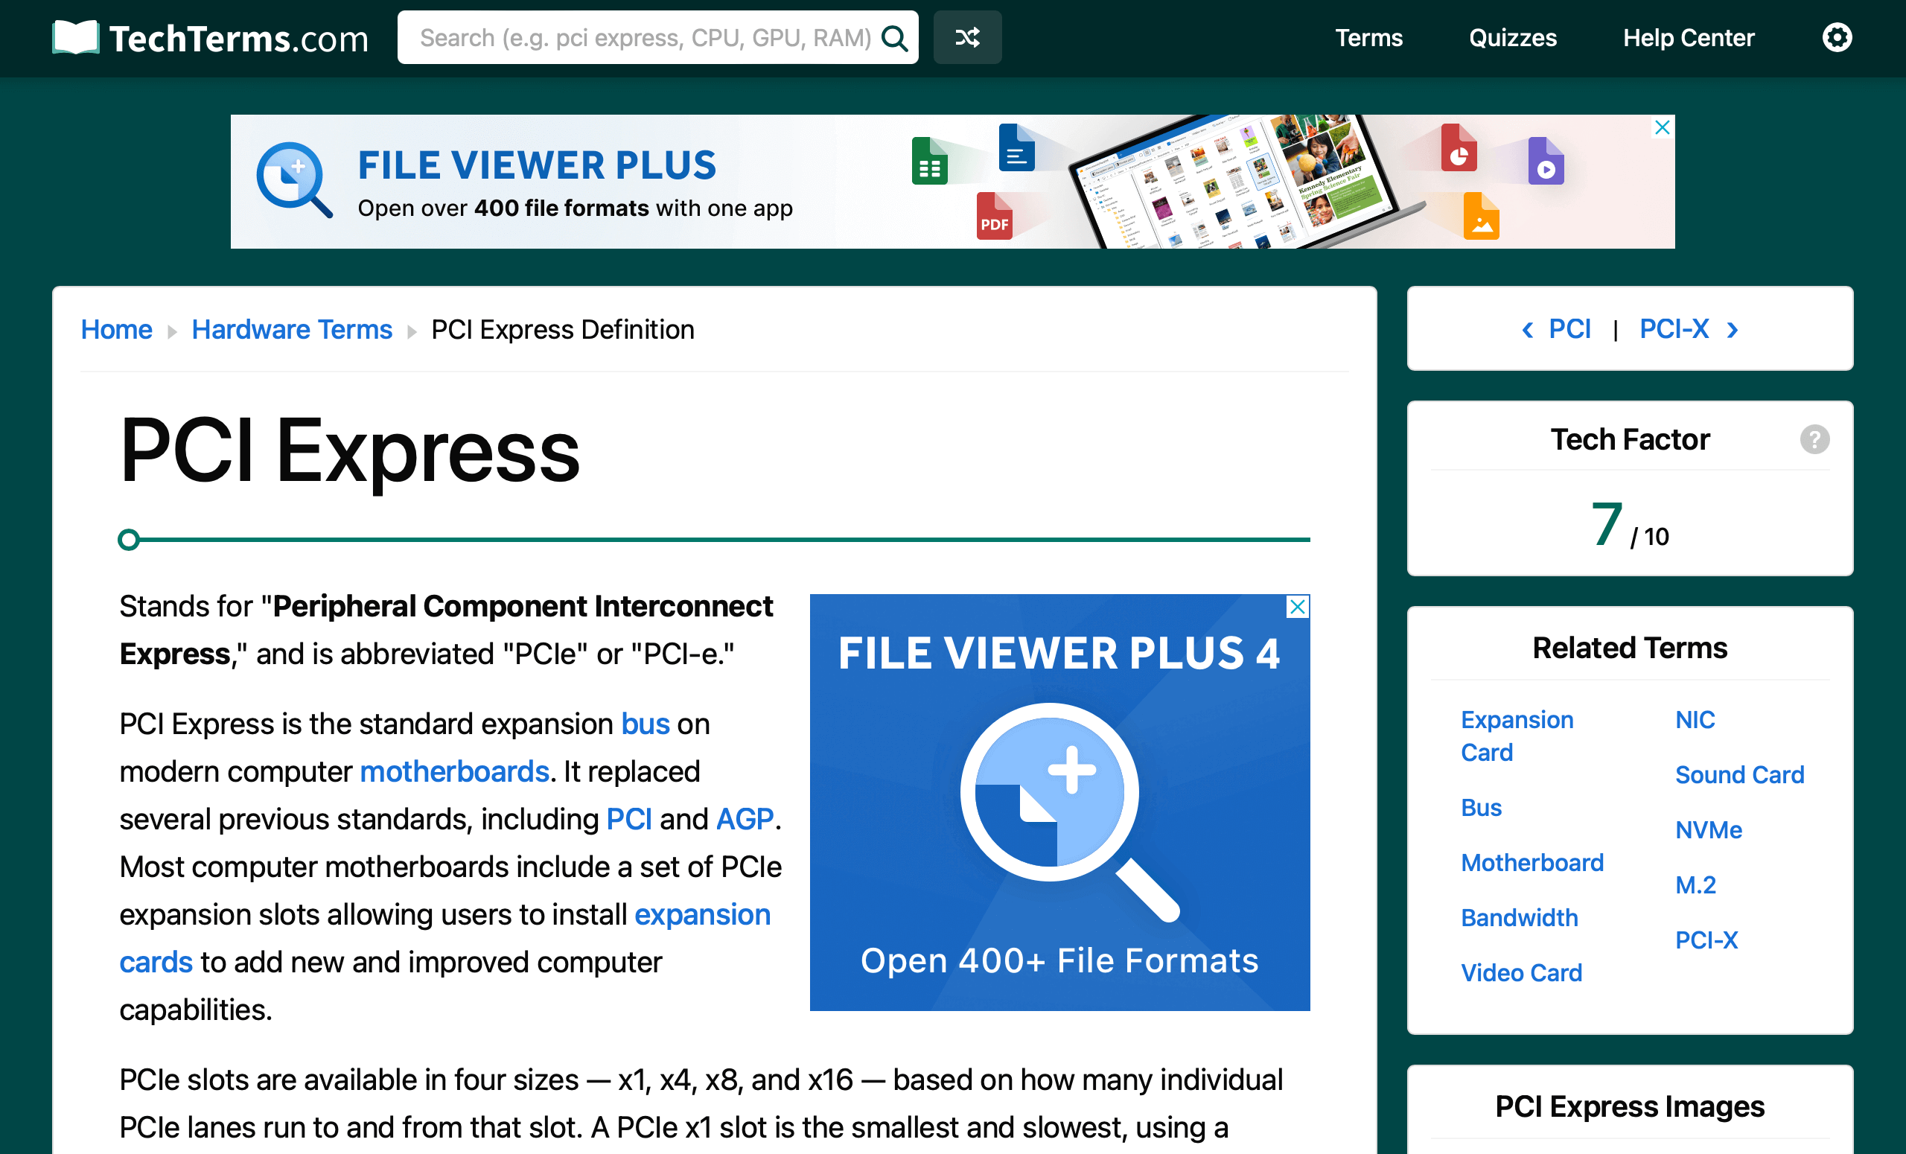Viewport: 1906px width, 1154px height.
Task: Open the settings gear icon
Action: 1836,37
